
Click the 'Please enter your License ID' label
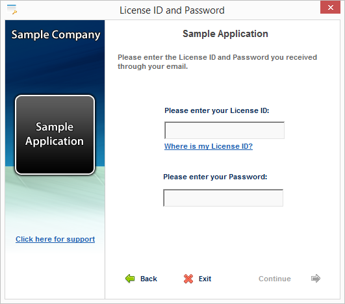point(217,110)
